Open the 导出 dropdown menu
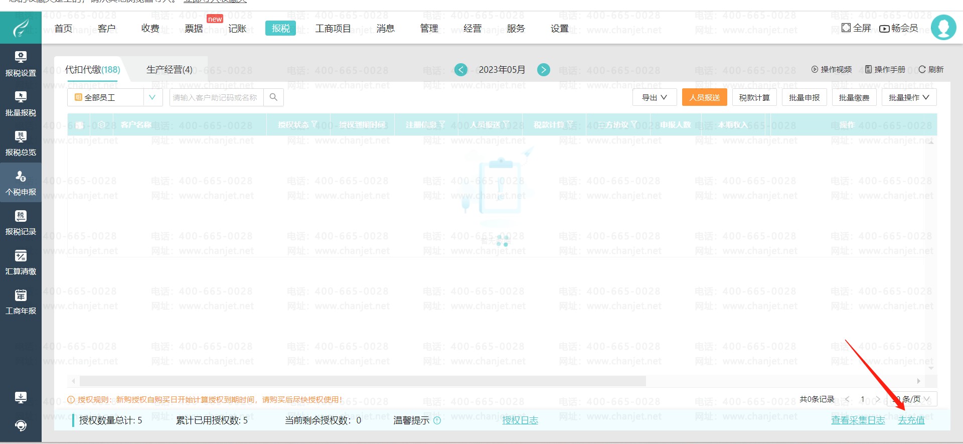This screenshot has width=963, height=444. tap(654, 97)
